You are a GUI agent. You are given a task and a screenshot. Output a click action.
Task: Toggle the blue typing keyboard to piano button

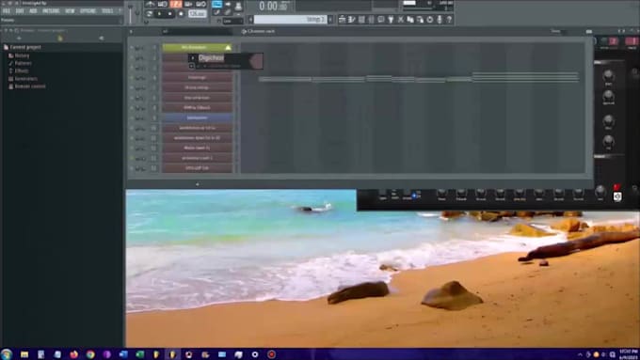pyautogui.click(x=216, y=5)
